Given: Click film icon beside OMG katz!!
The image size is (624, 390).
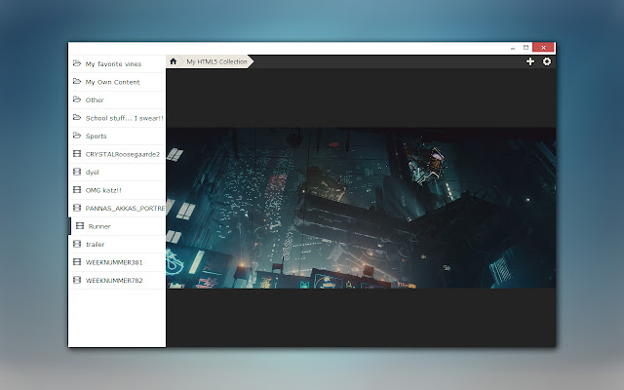Looking at the screenshot, I should tap(77, 189).
